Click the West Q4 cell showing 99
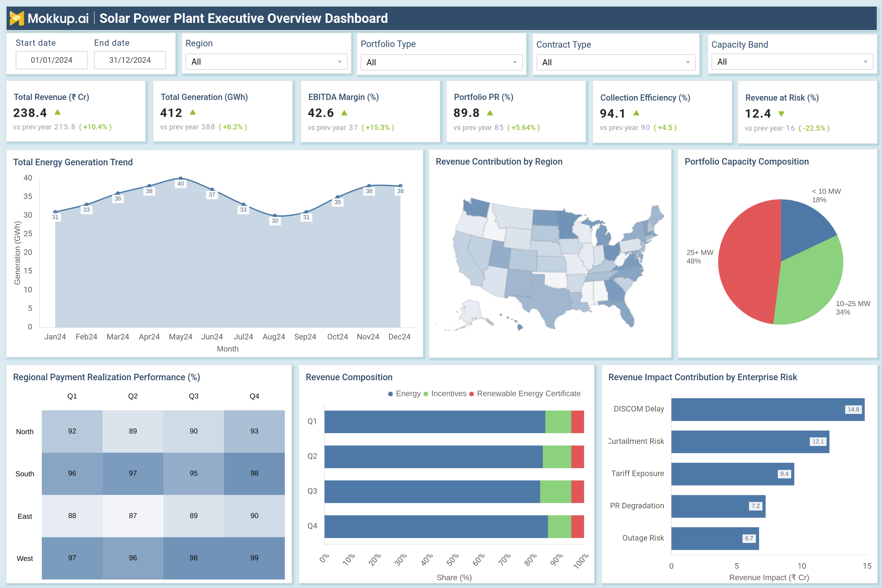Image resolution: width=882 pixels, height=588 pixels. click(x=254, y=558)
